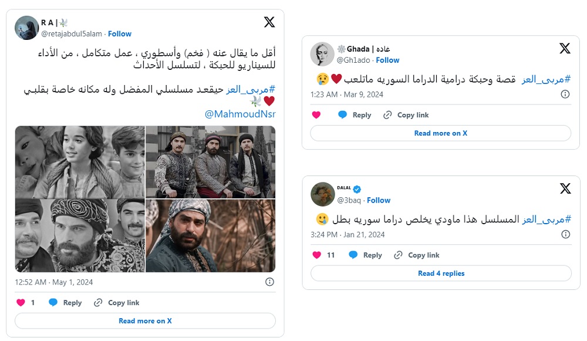Like the May 1, 2024 tweet with the heart
Screen dimensions: 587x341
[x=21, y=302]
